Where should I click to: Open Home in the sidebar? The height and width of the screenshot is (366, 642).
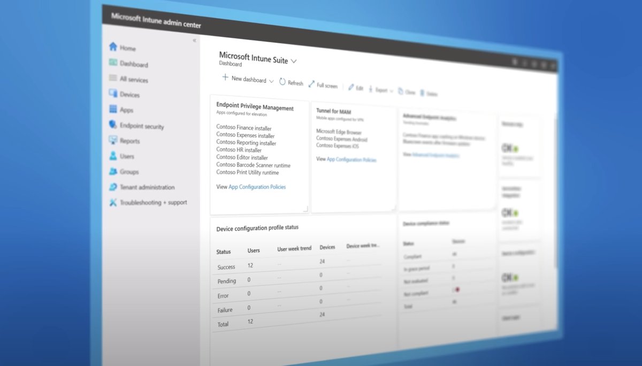123,48
